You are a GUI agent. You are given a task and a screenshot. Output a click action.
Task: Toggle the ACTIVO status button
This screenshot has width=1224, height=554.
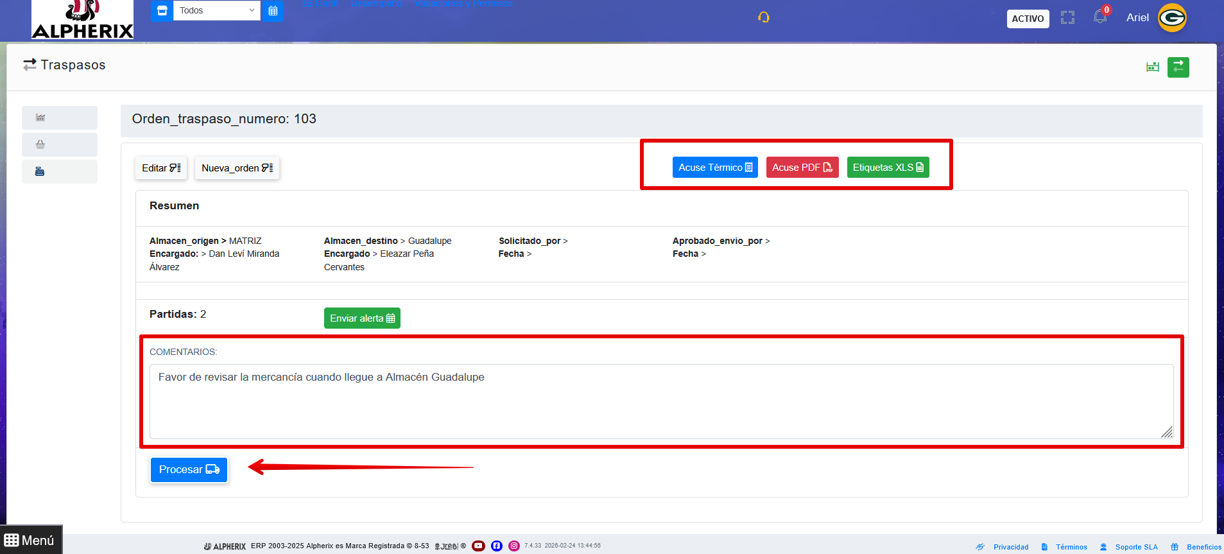[1027, 19]
